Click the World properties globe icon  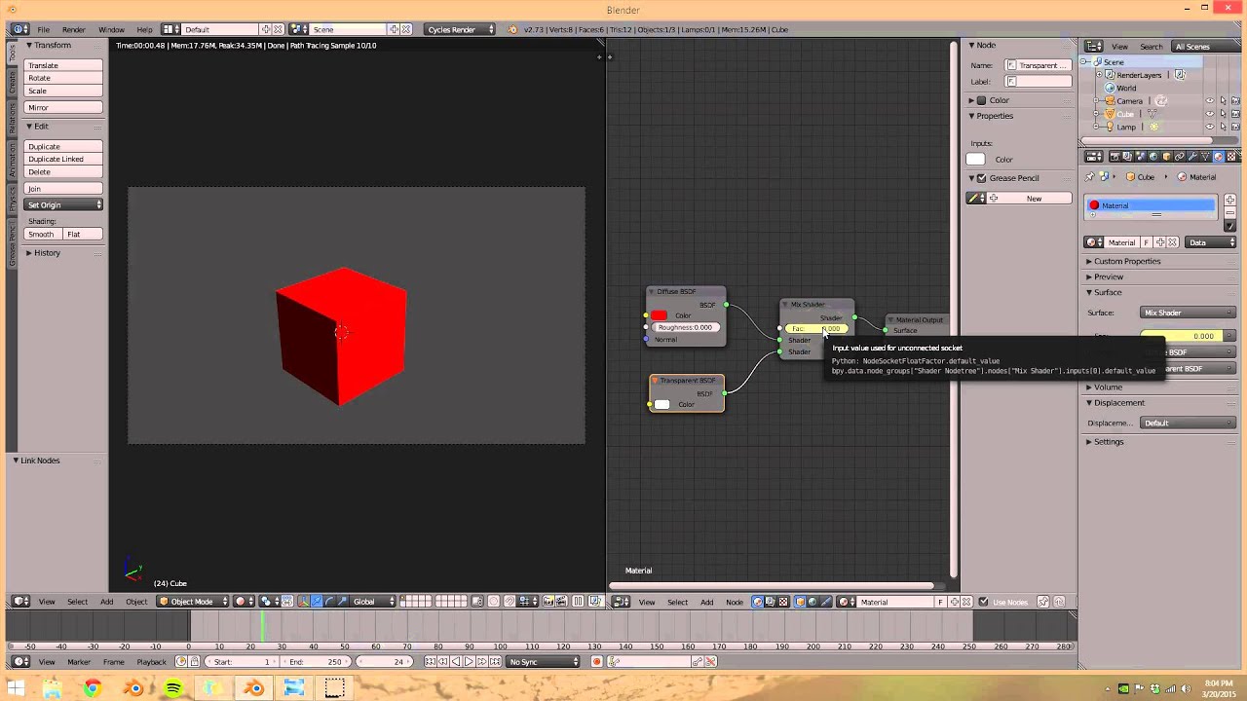1153,157
